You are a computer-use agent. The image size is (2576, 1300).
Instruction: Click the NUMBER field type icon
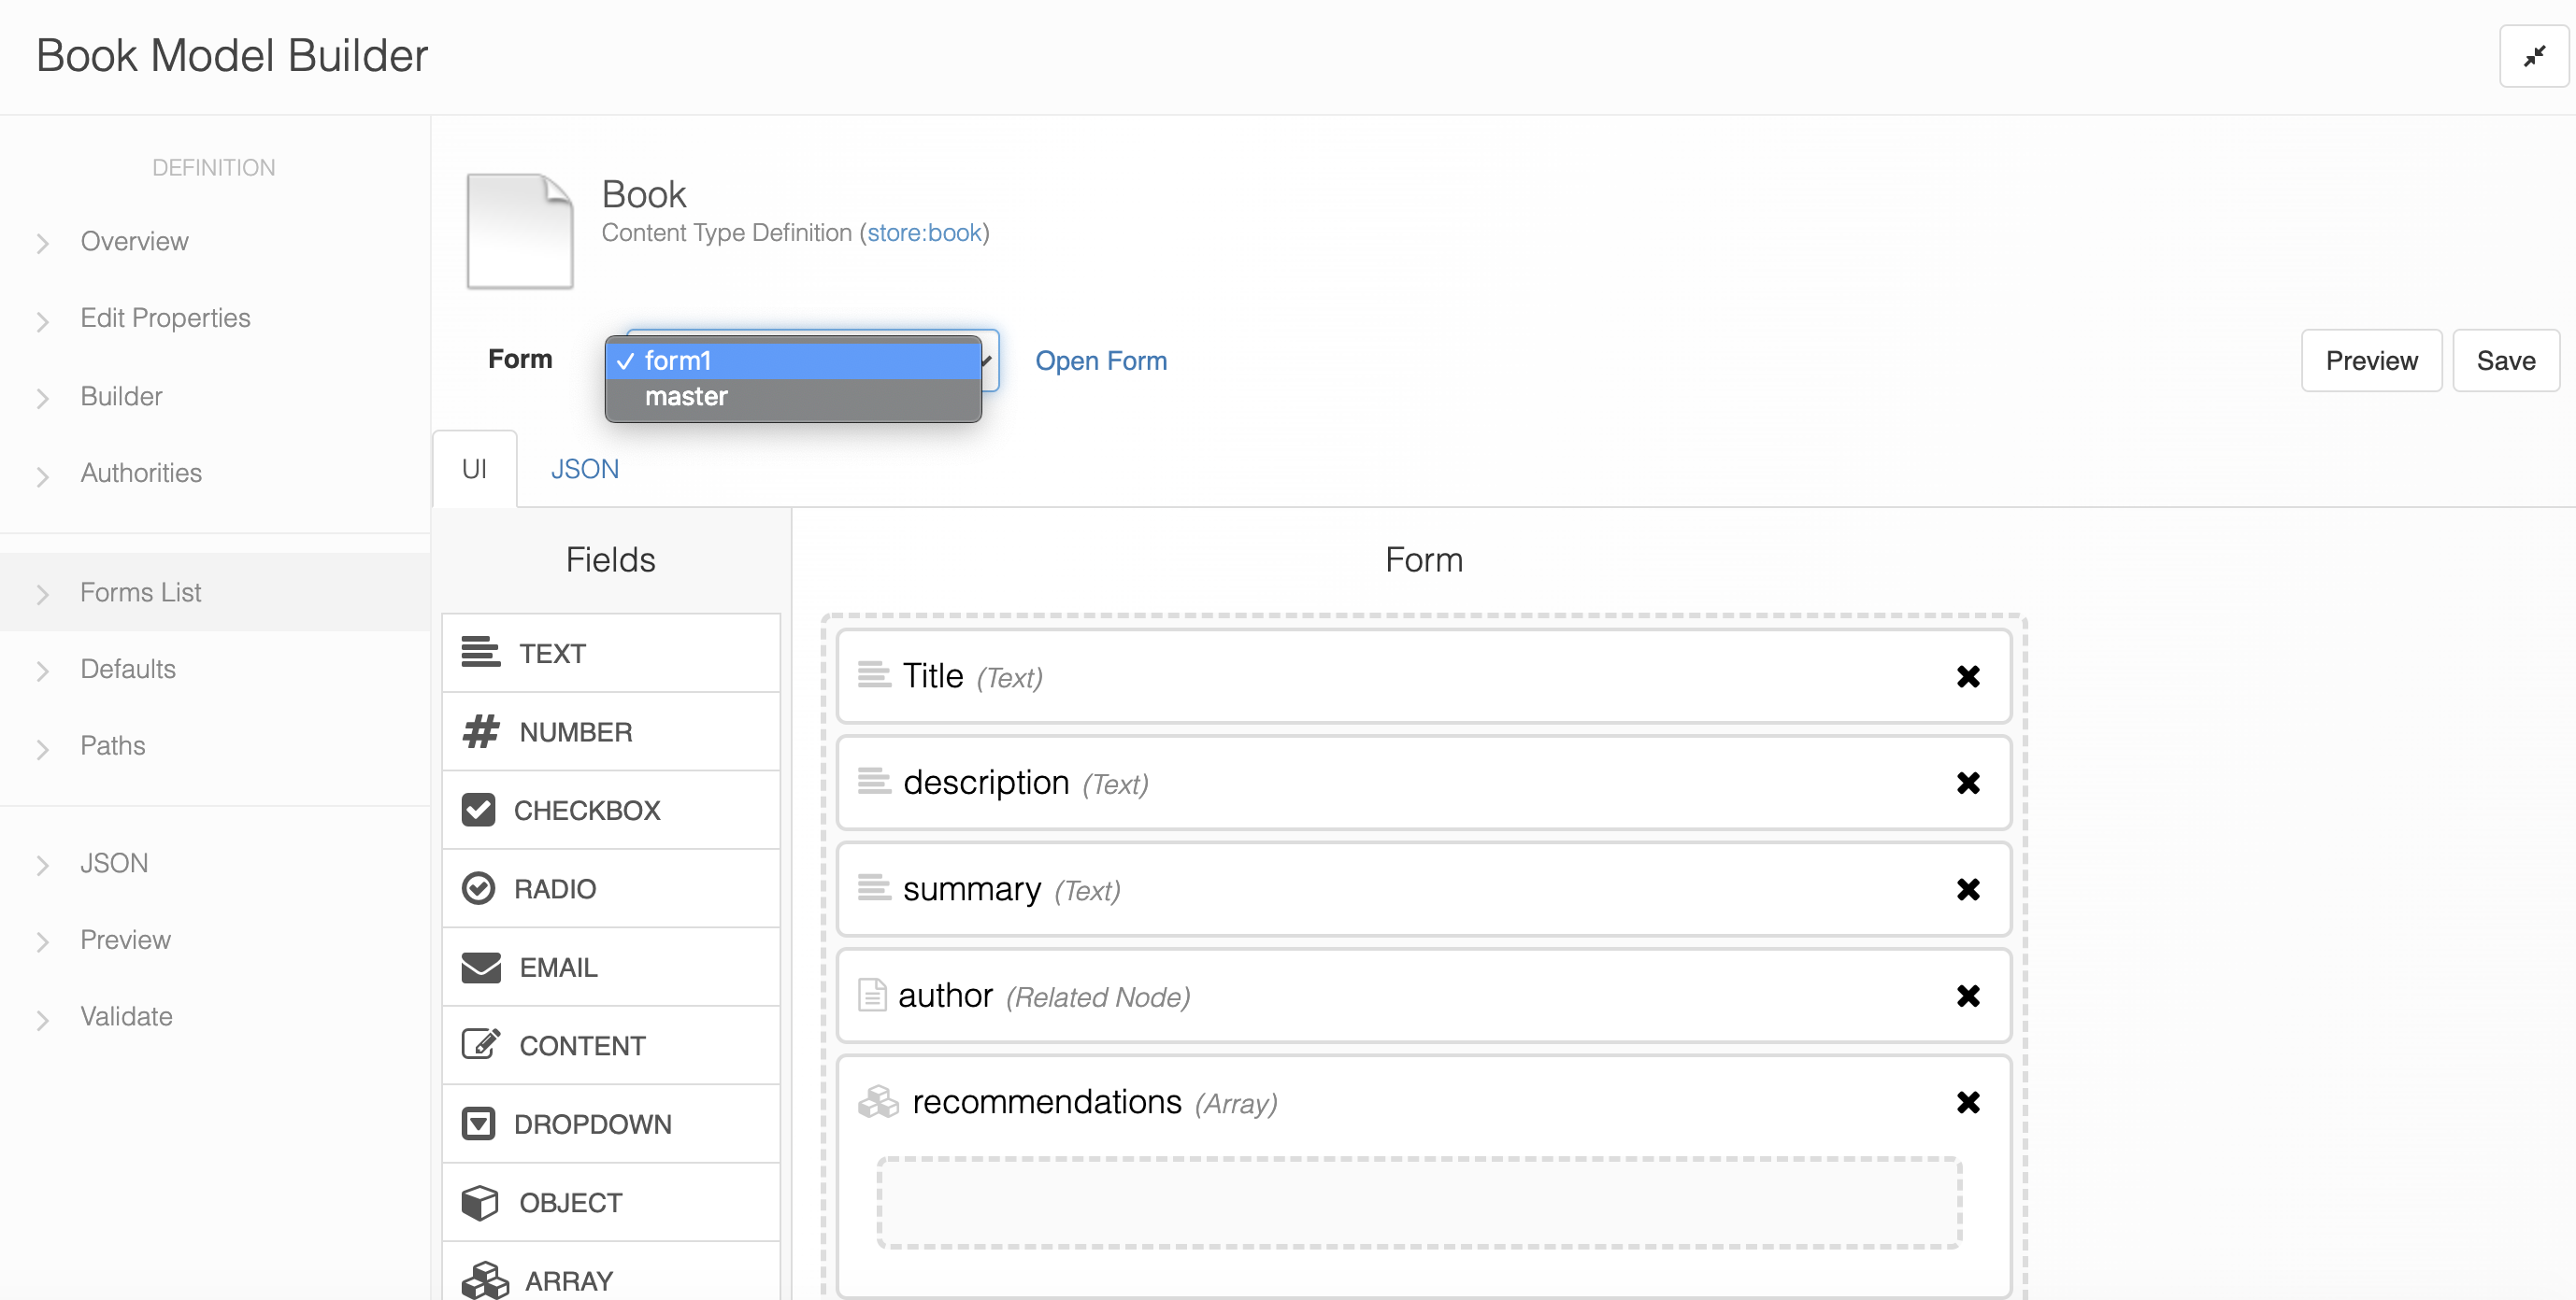(479, 729)
